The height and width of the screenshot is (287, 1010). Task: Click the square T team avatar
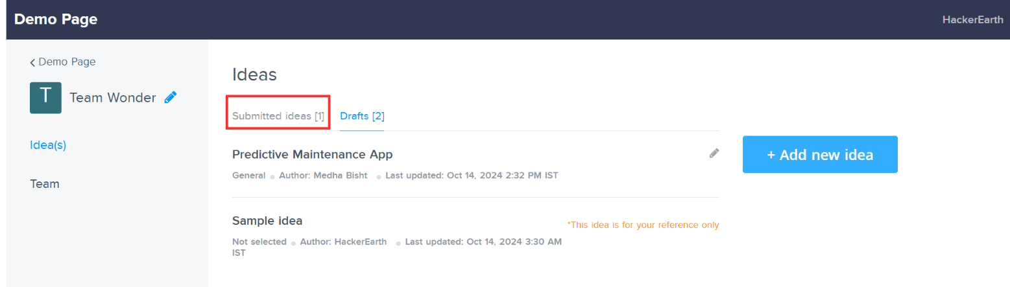[x=45, y=98]
